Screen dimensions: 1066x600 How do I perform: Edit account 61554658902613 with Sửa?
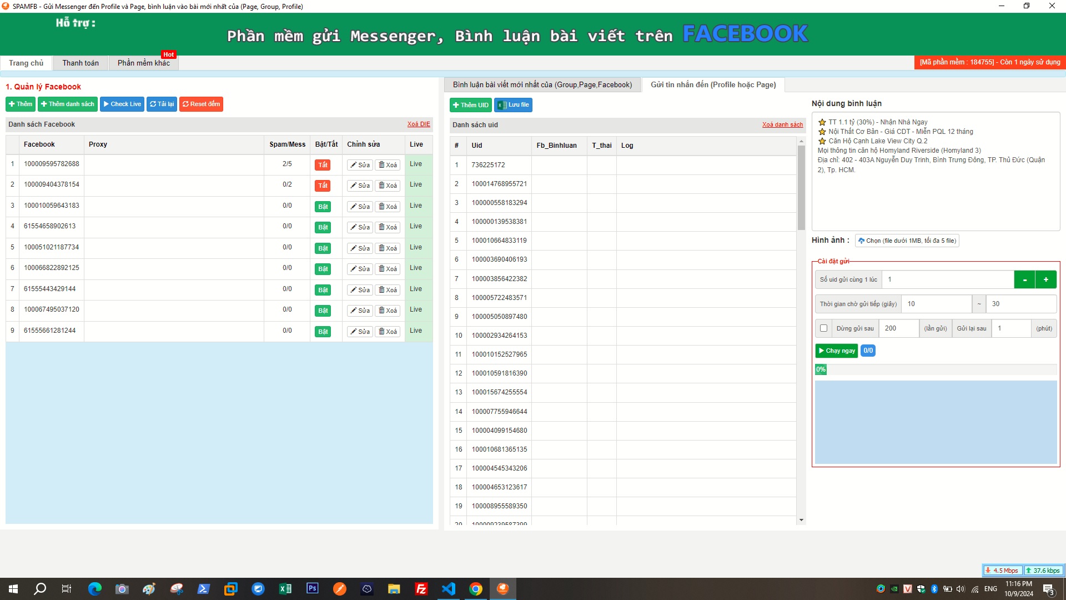click(360, 227)
